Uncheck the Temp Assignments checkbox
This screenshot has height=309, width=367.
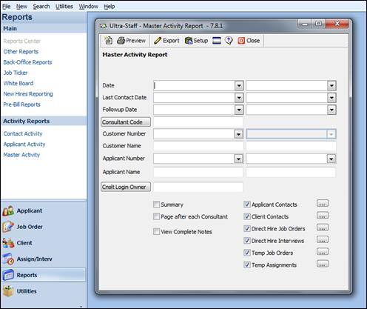tap(247, 265)
